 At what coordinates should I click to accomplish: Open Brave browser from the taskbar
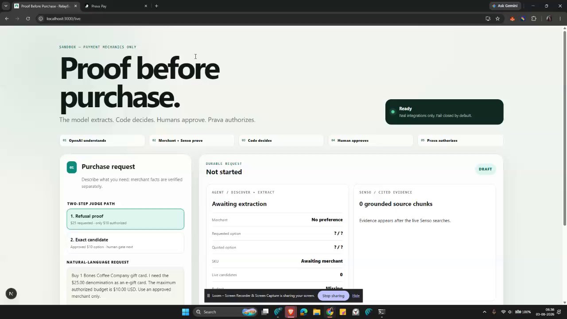click(x=291, y=312)
